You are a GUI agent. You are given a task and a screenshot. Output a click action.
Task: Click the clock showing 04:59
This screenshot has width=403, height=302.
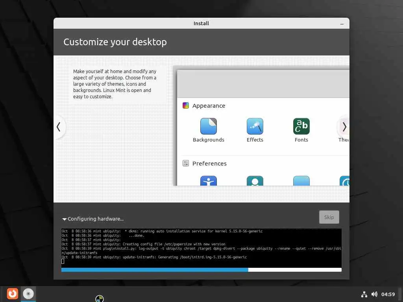point(388,294)
